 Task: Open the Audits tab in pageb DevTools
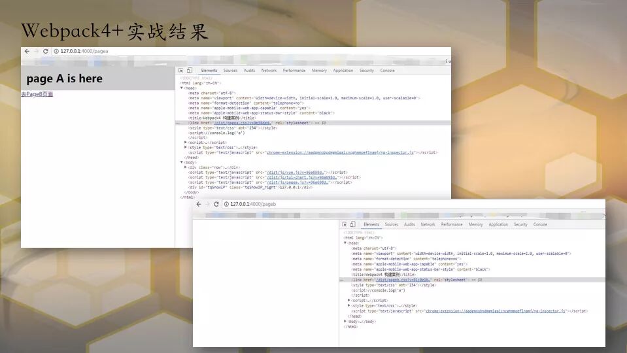coord(409,225)
